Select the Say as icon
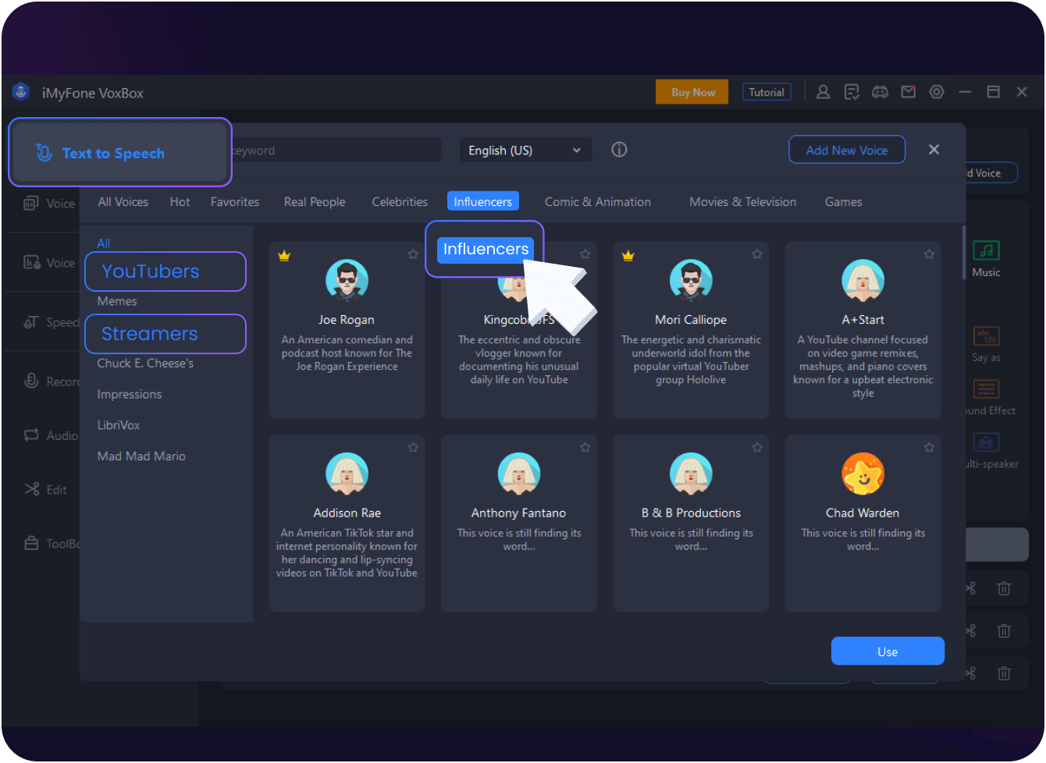Screen dimensions: 1046x763 pos(987,336)
